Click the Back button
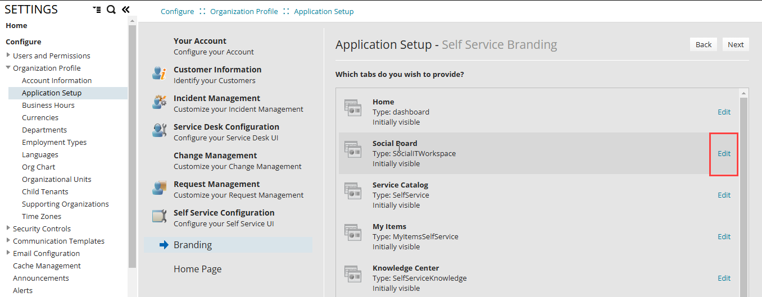Image resolution: width=762 pixels, height=297 pixels. [703, 44]
